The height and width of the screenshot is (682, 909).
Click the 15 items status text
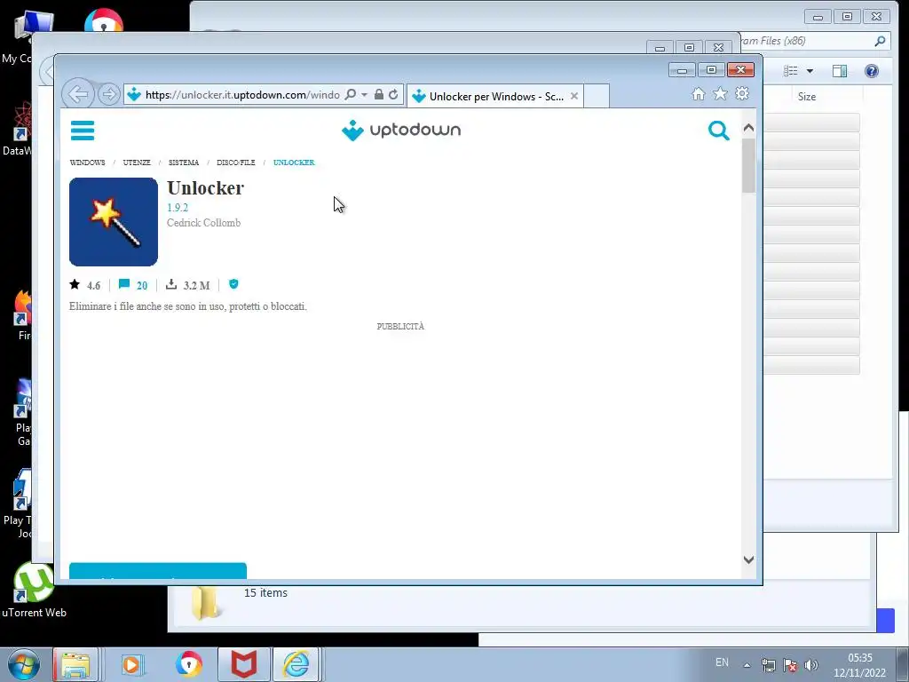(265, 592)
